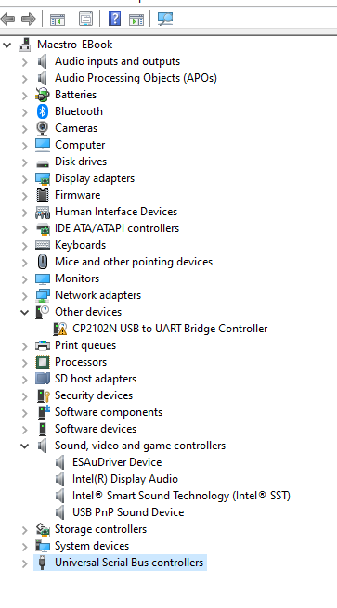Viewport: 337px width, 608px height.
Task: Expand the Universal Serial Bus controllers node
Action: pyautogui.click(x=25, y=563)
